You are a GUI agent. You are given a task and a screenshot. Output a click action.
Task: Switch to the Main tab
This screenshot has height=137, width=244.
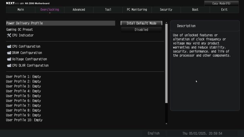pos(20,10)
